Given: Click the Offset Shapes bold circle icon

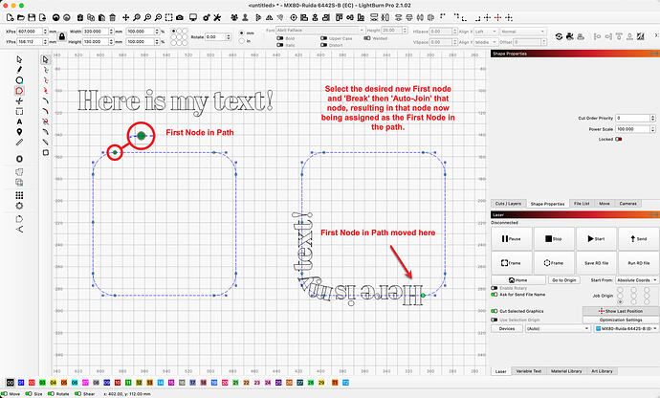Looking at the screenshot, I should pyautogui.click(x=19, y=159).
